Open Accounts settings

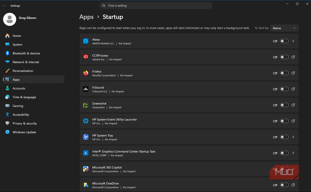coord(34,88)
